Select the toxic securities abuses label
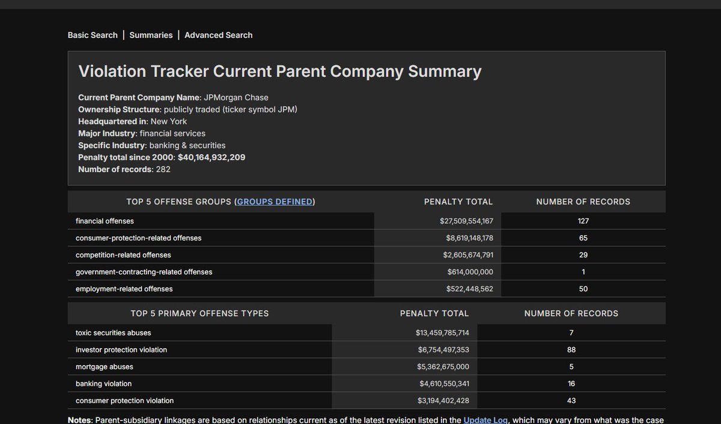The width and height of the screenshot is (721, 424). [x=113, y=333]
